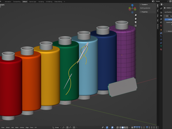The width and height of the screenshot is (172, 129).
Task: Click the plus icon to add workspace
Action: (64, 1)
